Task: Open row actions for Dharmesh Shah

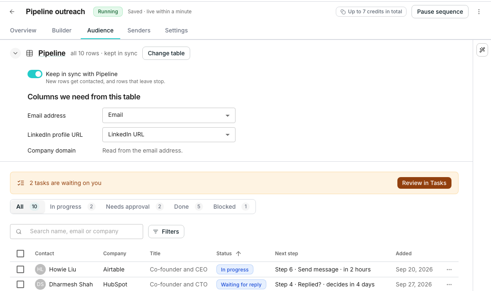Action: (x=449, y=284)
